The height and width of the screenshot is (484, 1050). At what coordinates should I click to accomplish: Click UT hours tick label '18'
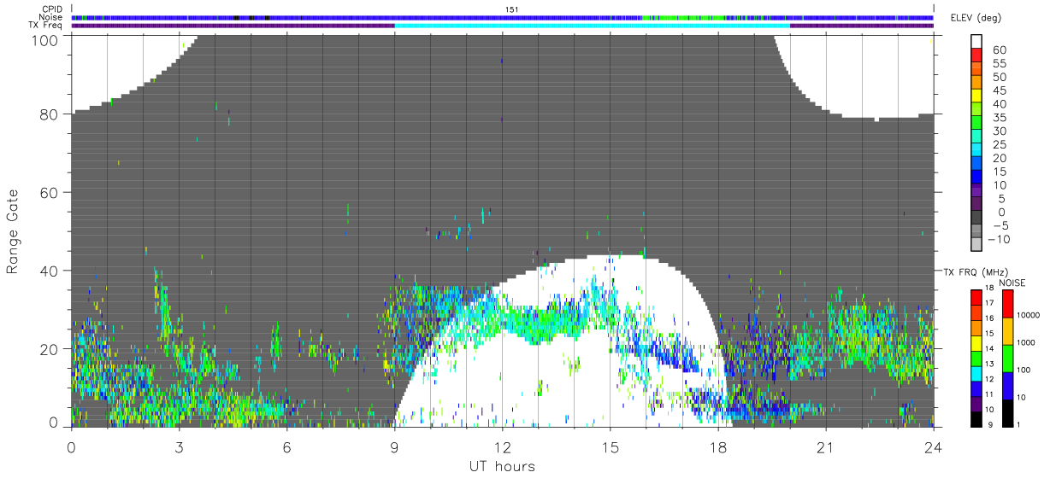(x=718, y=447)
